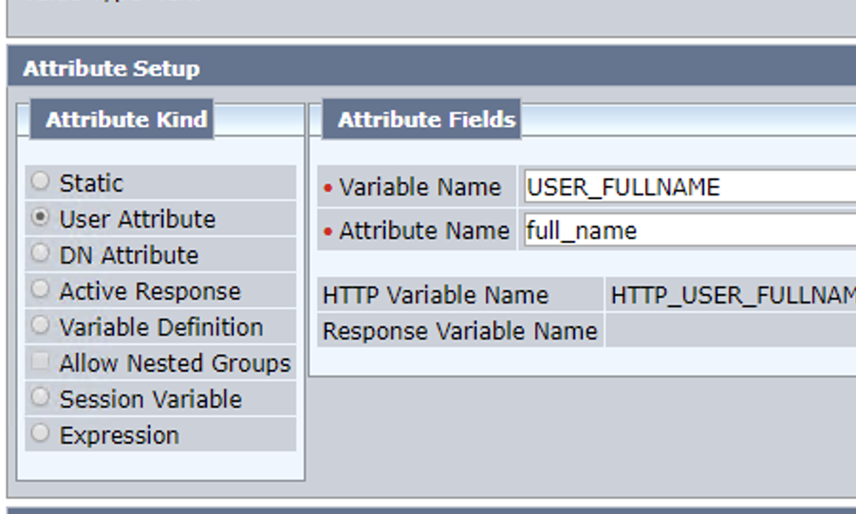Select the Static radio button

coord(40,181)
